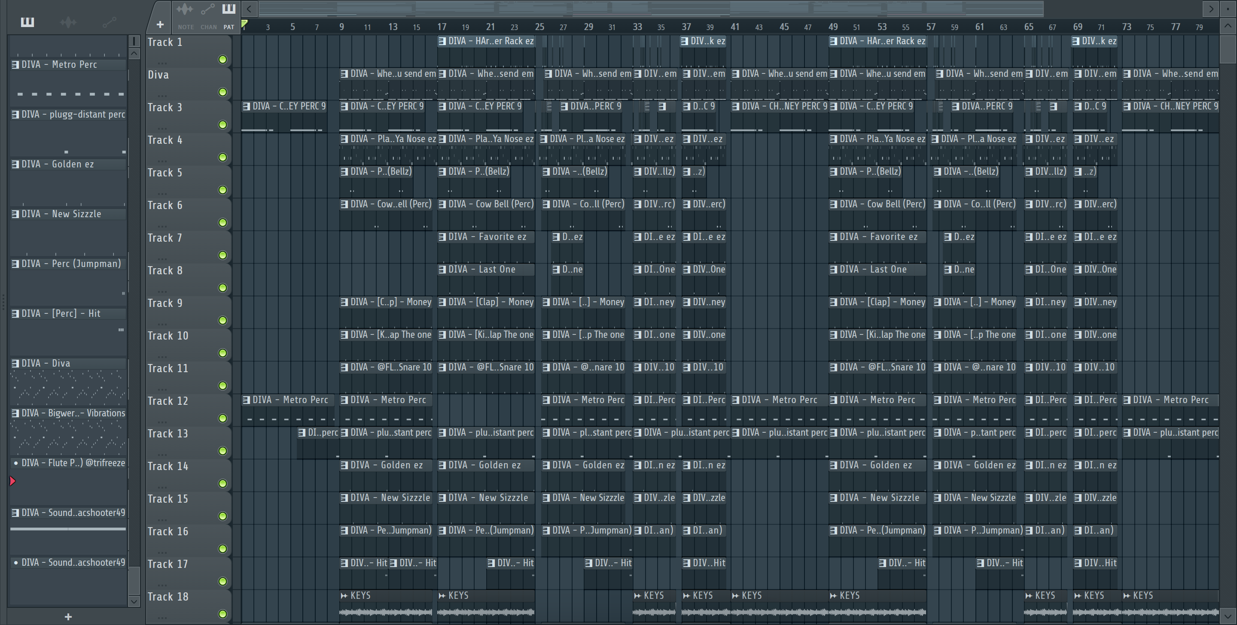Click the picker panel vertical scrollbar handle

click(x=134, y=580)
